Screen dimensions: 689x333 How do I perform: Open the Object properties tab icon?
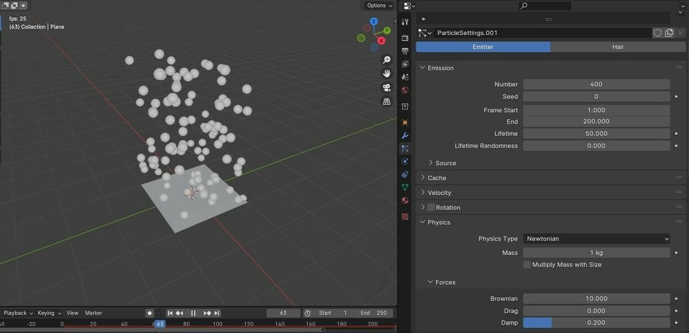pyautogui.click(x=405, y=123)
